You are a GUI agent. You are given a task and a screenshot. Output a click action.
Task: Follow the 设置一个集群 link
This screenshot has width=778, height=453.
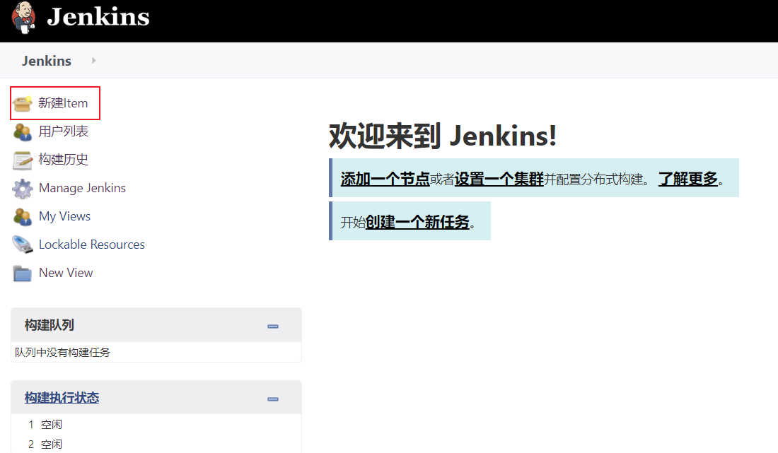(499, 179)
